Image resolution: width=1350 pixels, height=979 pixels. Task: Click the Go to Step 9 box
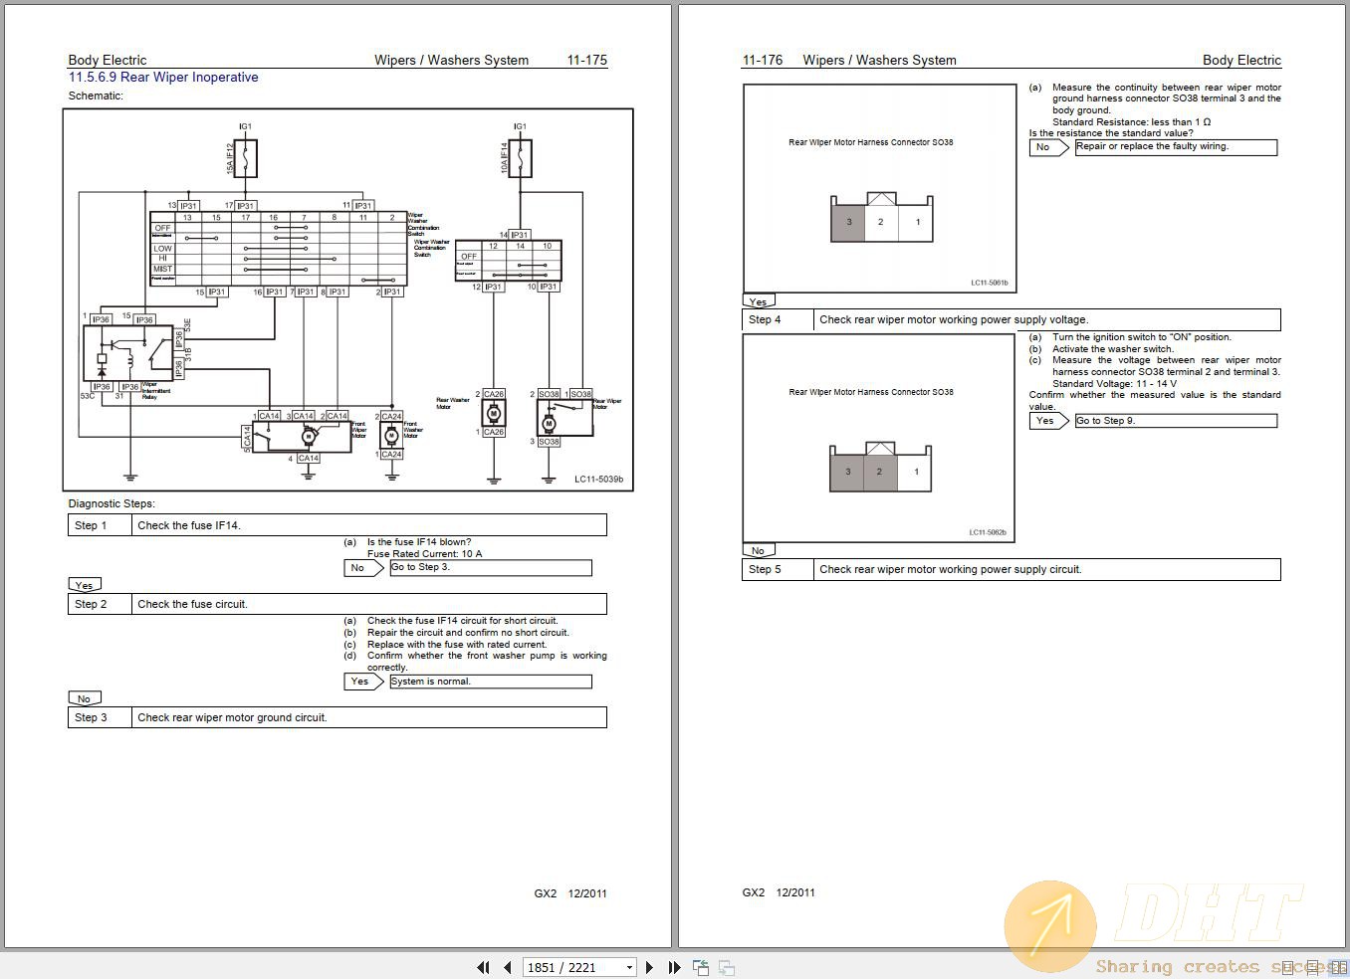pos(1176,421)
